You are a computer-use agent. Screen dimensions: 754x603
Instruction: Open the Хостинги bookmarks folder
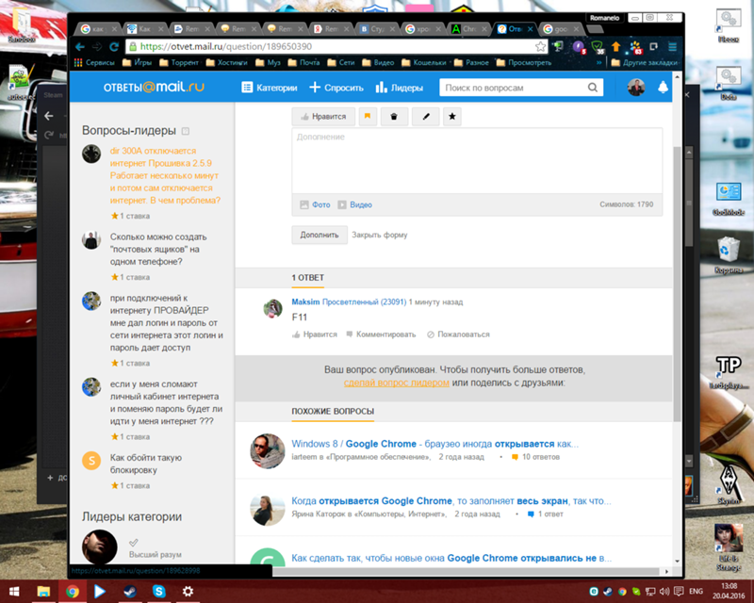pyautogui.click(x=226, y=62)
